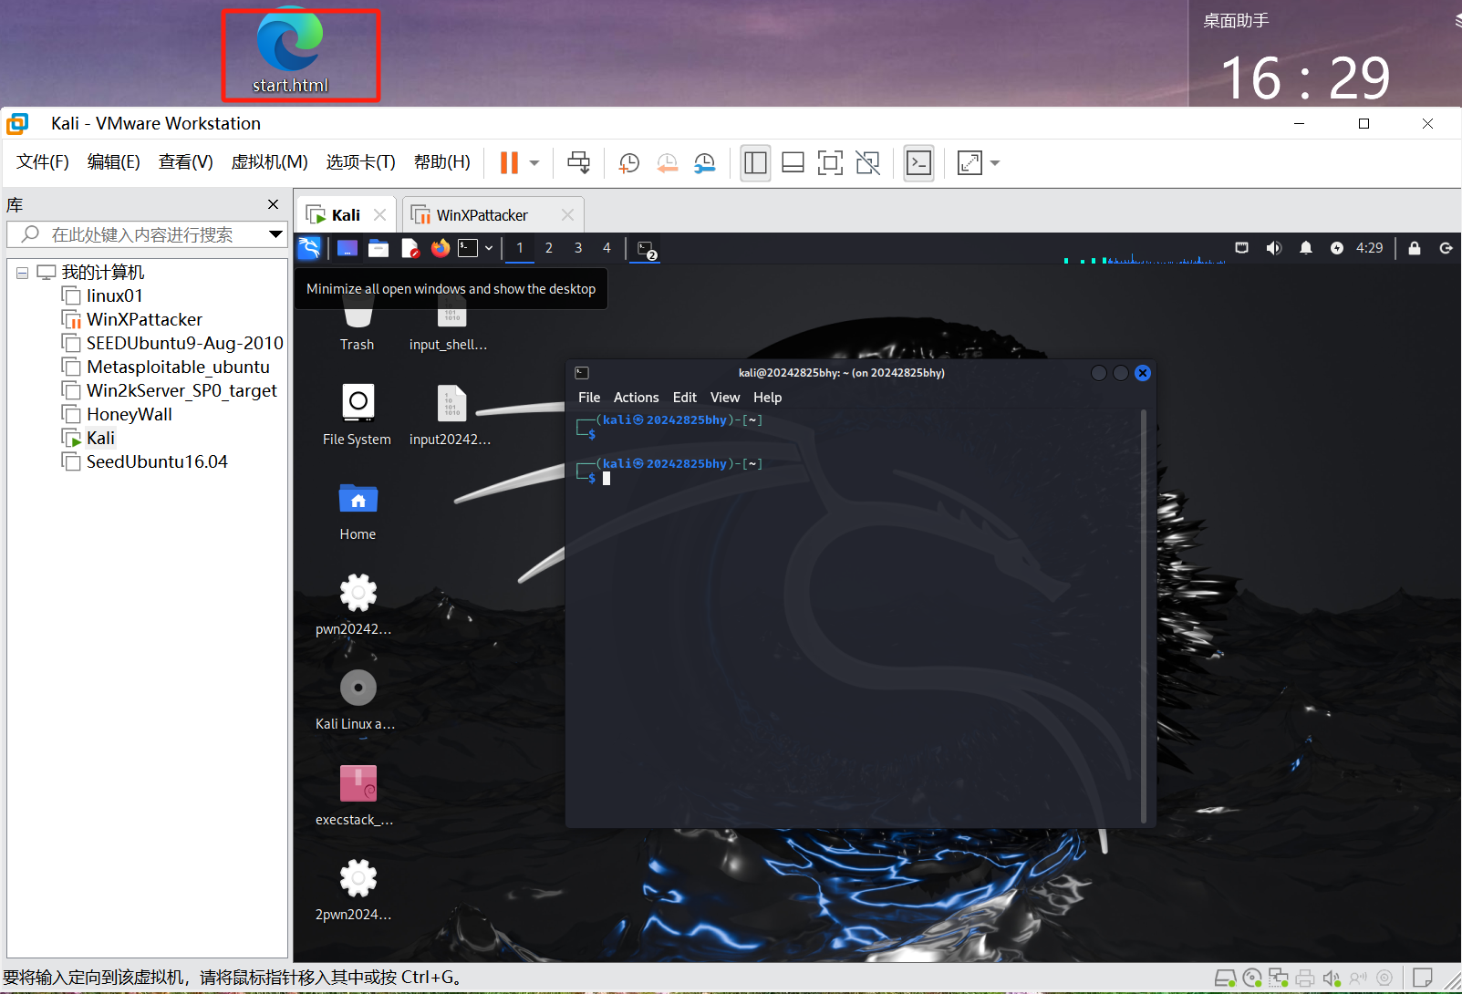This screenshot has width=1462, height=994.
Task: Open the 文件(F) menu
Action: 42,162
